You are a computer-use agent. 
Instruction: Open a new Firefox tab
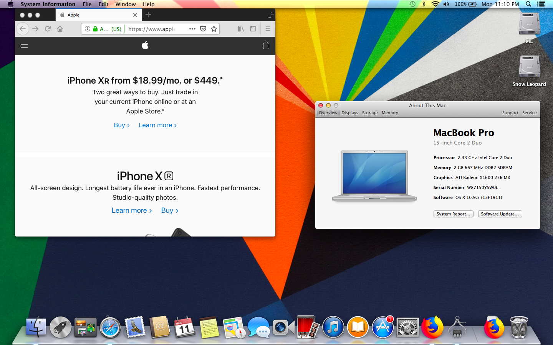(x=148, y=15)
